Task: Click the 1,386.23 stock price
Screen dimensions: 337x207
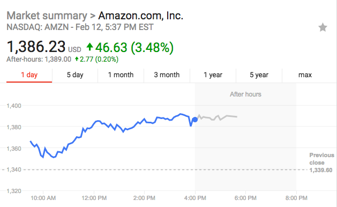Action: (x=36, y=47)
